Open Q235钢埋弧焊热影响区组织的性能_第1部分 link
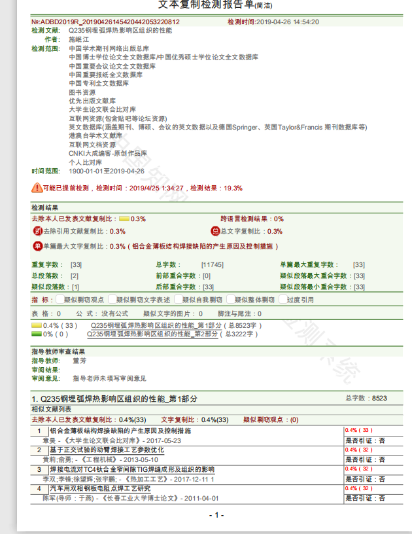Screen dimensions: 412x534 point(156,326)
